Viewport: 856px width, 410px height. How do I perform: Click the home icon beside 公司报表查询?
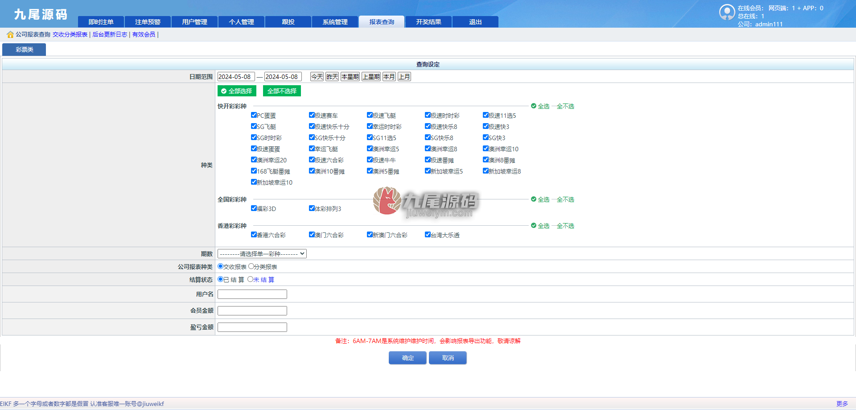[10, 34]
